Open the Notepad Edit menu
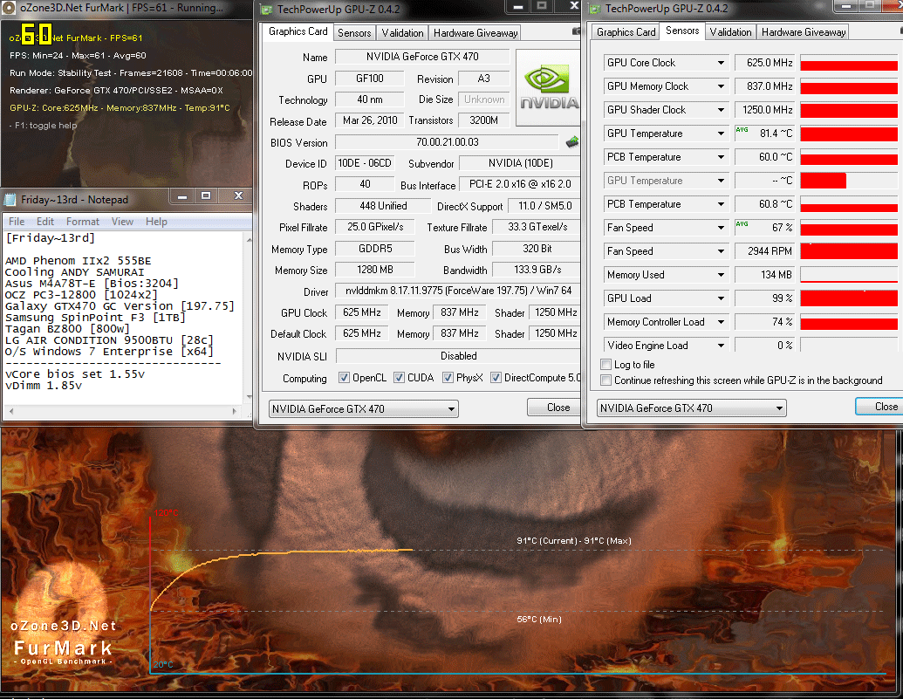This screenshot has height=699, width=903. (x=44, y=222)
